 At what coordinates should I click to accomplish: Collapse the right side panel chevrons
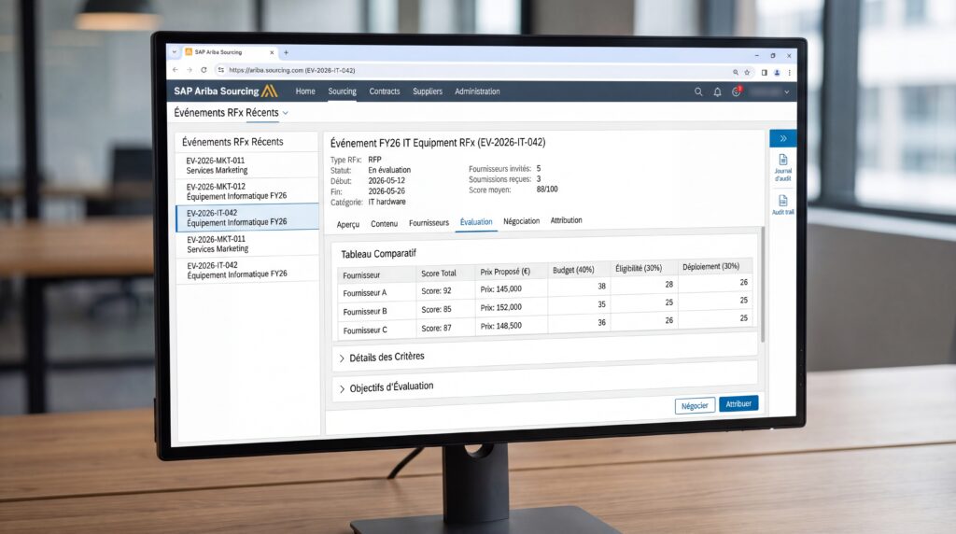pos(783,138)
